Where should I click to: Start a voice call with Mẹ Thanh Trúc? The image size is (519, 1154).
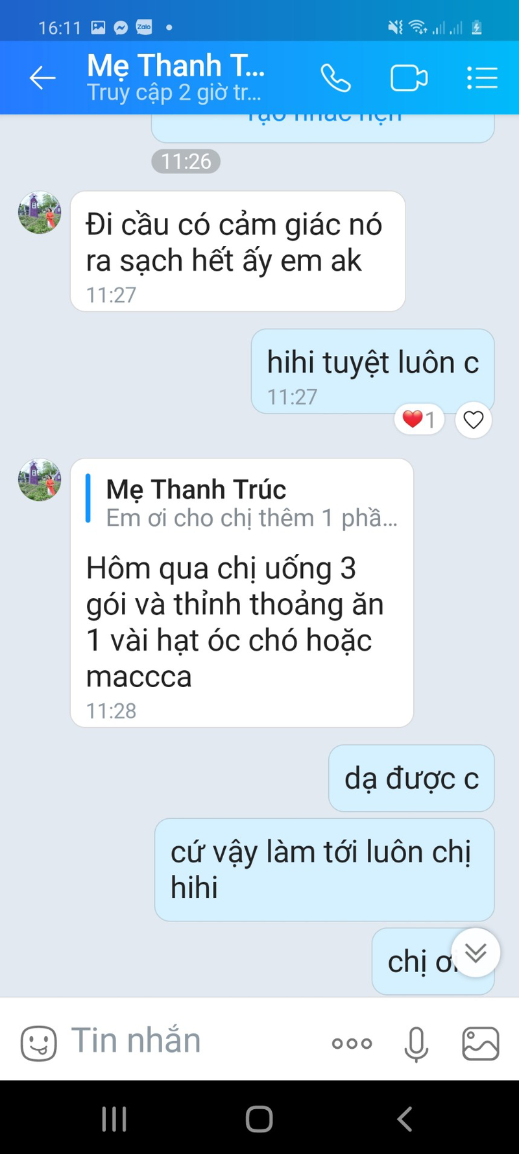pyautogui.click(x=335, y=79)
